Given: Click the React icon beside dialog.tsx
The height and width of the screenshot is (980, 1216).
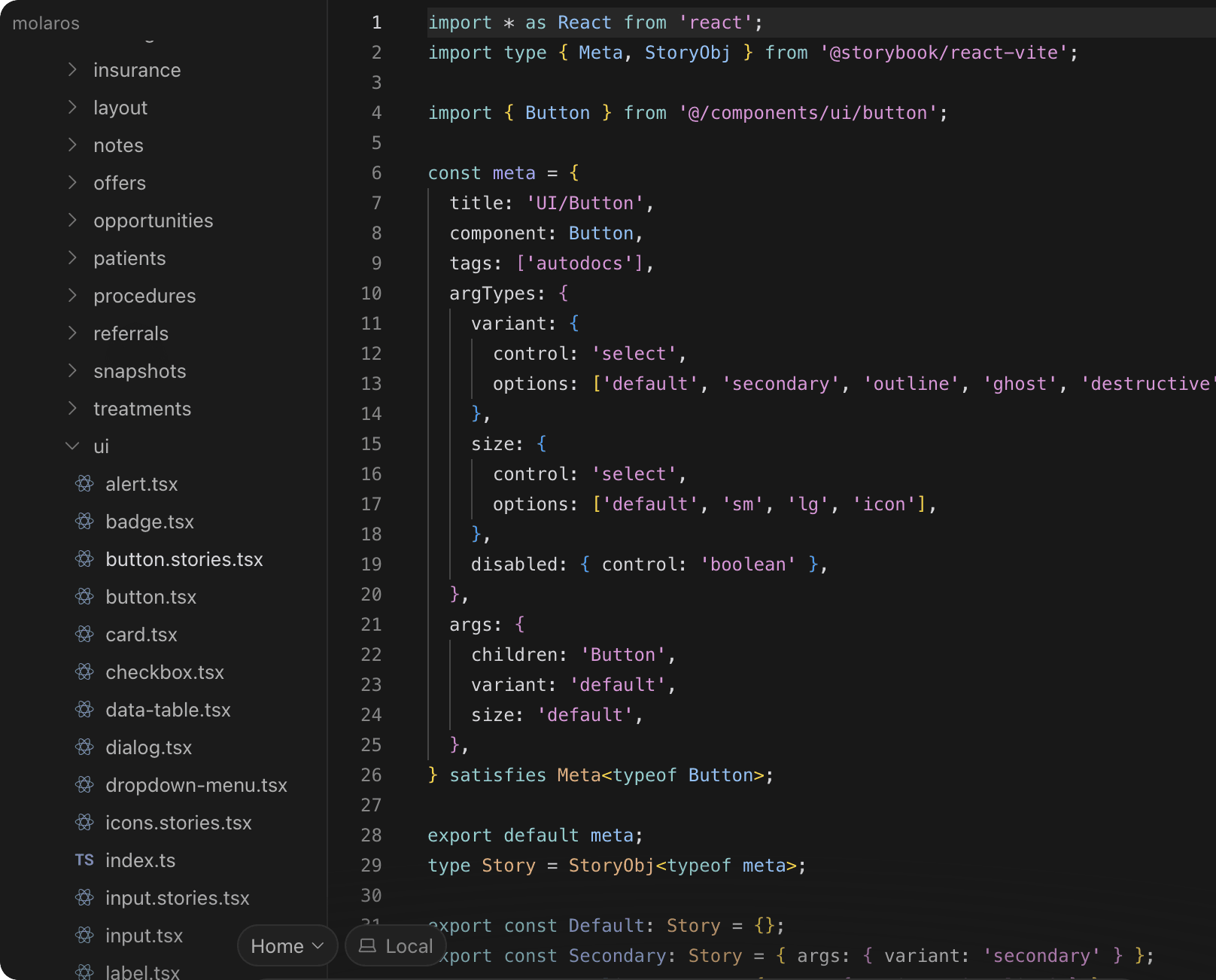Looking at the screenshot, I should click(x=84, y=747).
